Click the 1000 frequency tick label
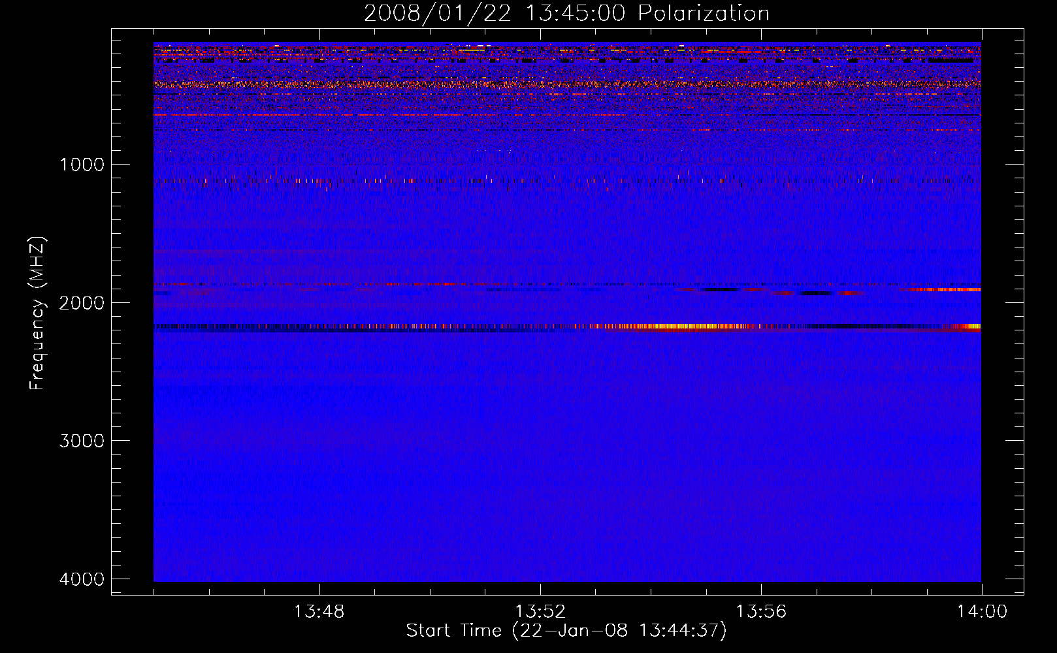This screenshot has width=1057, height=653. tap(82, 164)
